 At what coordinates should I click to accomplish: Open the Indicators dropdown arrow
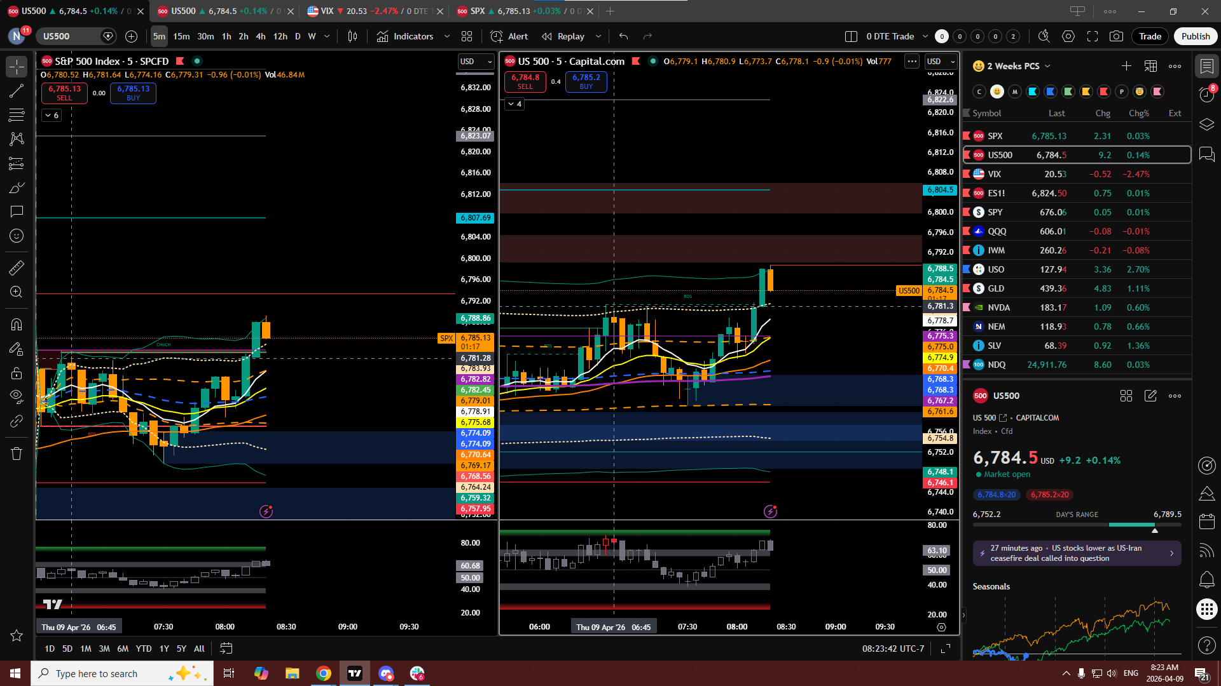[x=447, y=36]
